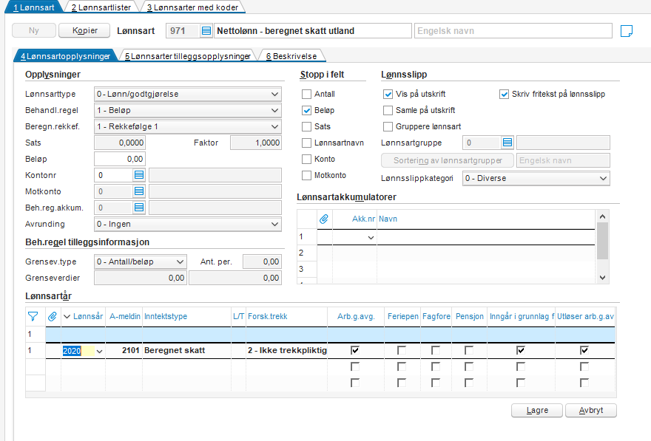The height and width of the screenshot is (441, 651).
Task: Click the Engelsk navn field at top
Action: 513,31
